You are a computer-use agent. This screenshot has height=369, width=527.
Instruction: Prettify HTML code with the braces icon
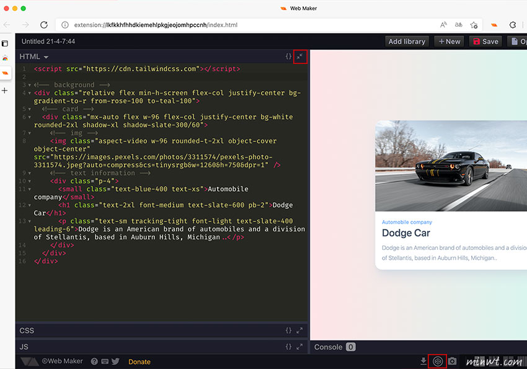(288, 56)
